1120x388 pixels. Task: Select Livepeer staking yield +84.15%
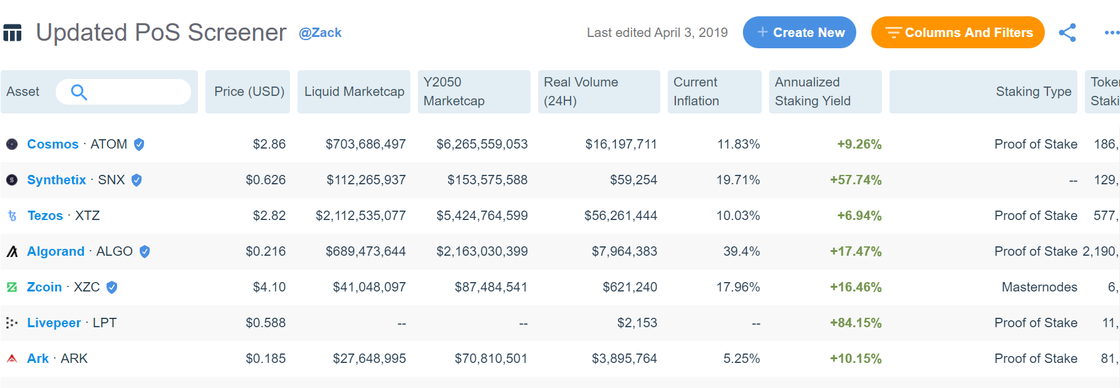click(x=856, y=323)
